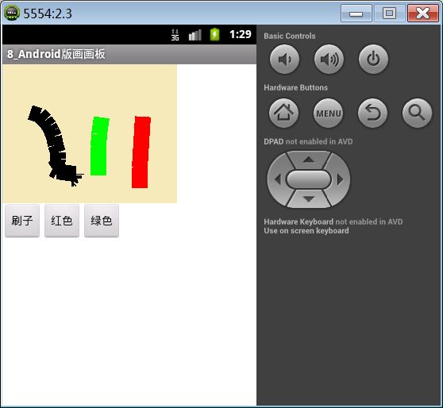The width and height of the screenshot is (443, 408).
Task: Select the 刷子 brush button
Action: click(x=22, y=221)
